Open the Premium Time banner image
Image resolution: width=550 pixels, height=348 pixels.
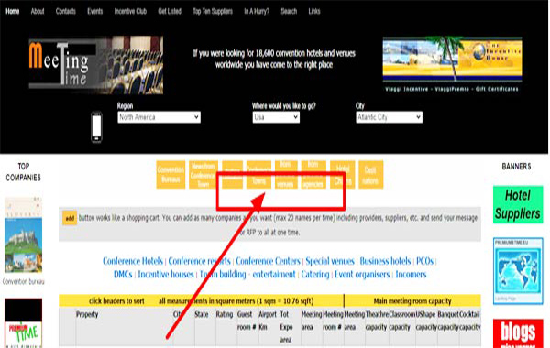point(23,323)
